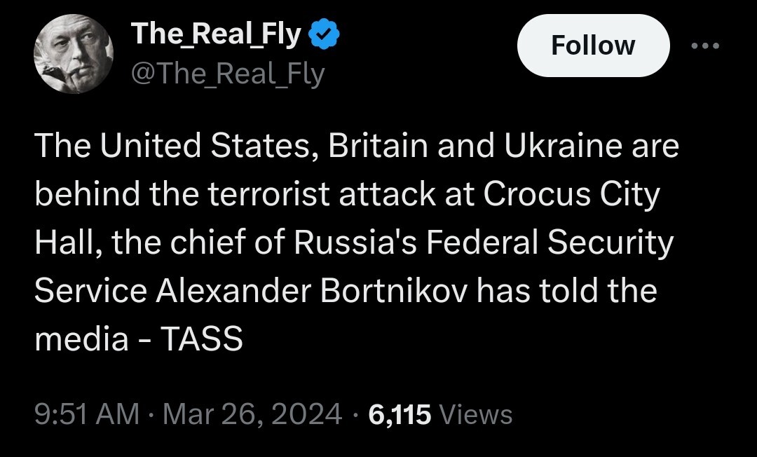Click the 9:51 AM timestamp
Image resolution: width=757 pixels, height=457 pixels.
[87, 414]
